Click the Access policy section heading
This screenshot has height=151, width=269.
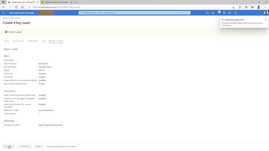point(10,91)
